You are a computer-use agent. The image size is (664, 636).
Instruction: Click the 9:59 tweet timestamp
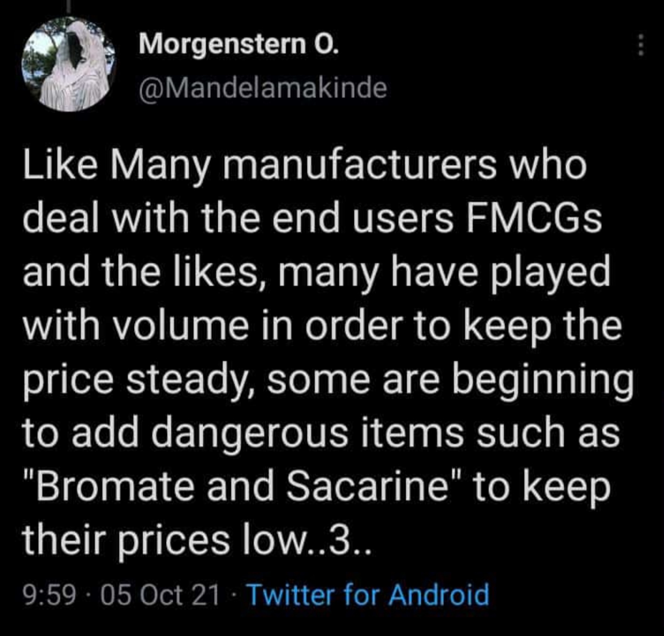click(49, 595)
